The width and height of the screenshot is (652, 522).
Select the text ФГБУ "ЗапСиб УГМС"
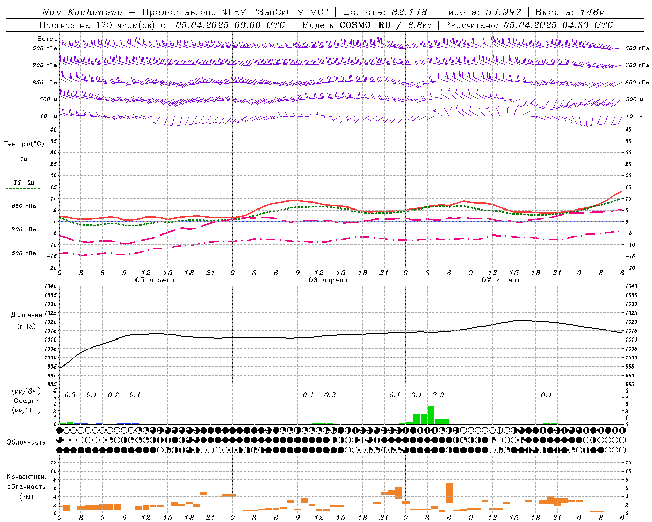tap(276, 12)
